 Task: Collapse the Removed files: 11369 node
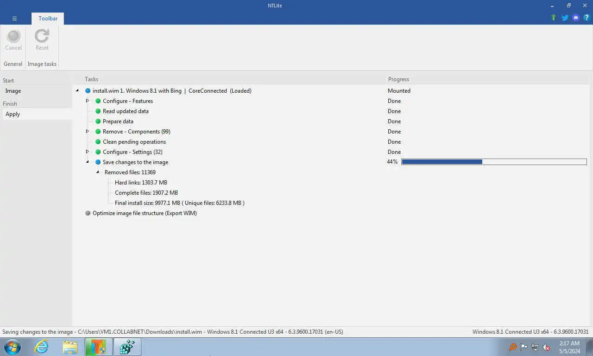tap(98, 172)
